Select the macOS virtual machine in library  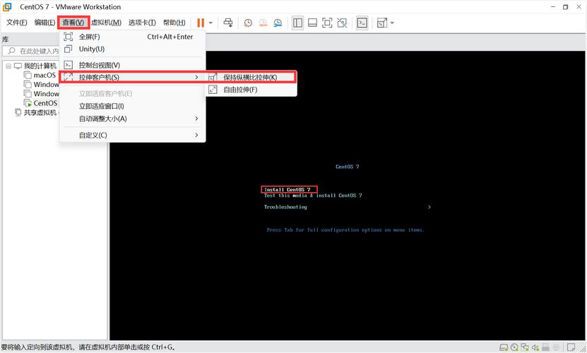click(45, 76)
